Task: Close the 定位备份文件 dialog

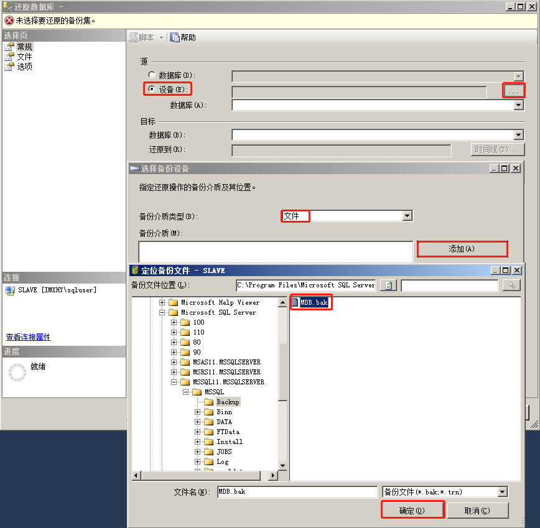Action: click(516, 271)
